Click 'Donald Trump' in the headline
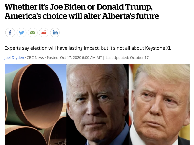Image resolution: width=194 pixels, height=145 pixels. coord(124,7)
